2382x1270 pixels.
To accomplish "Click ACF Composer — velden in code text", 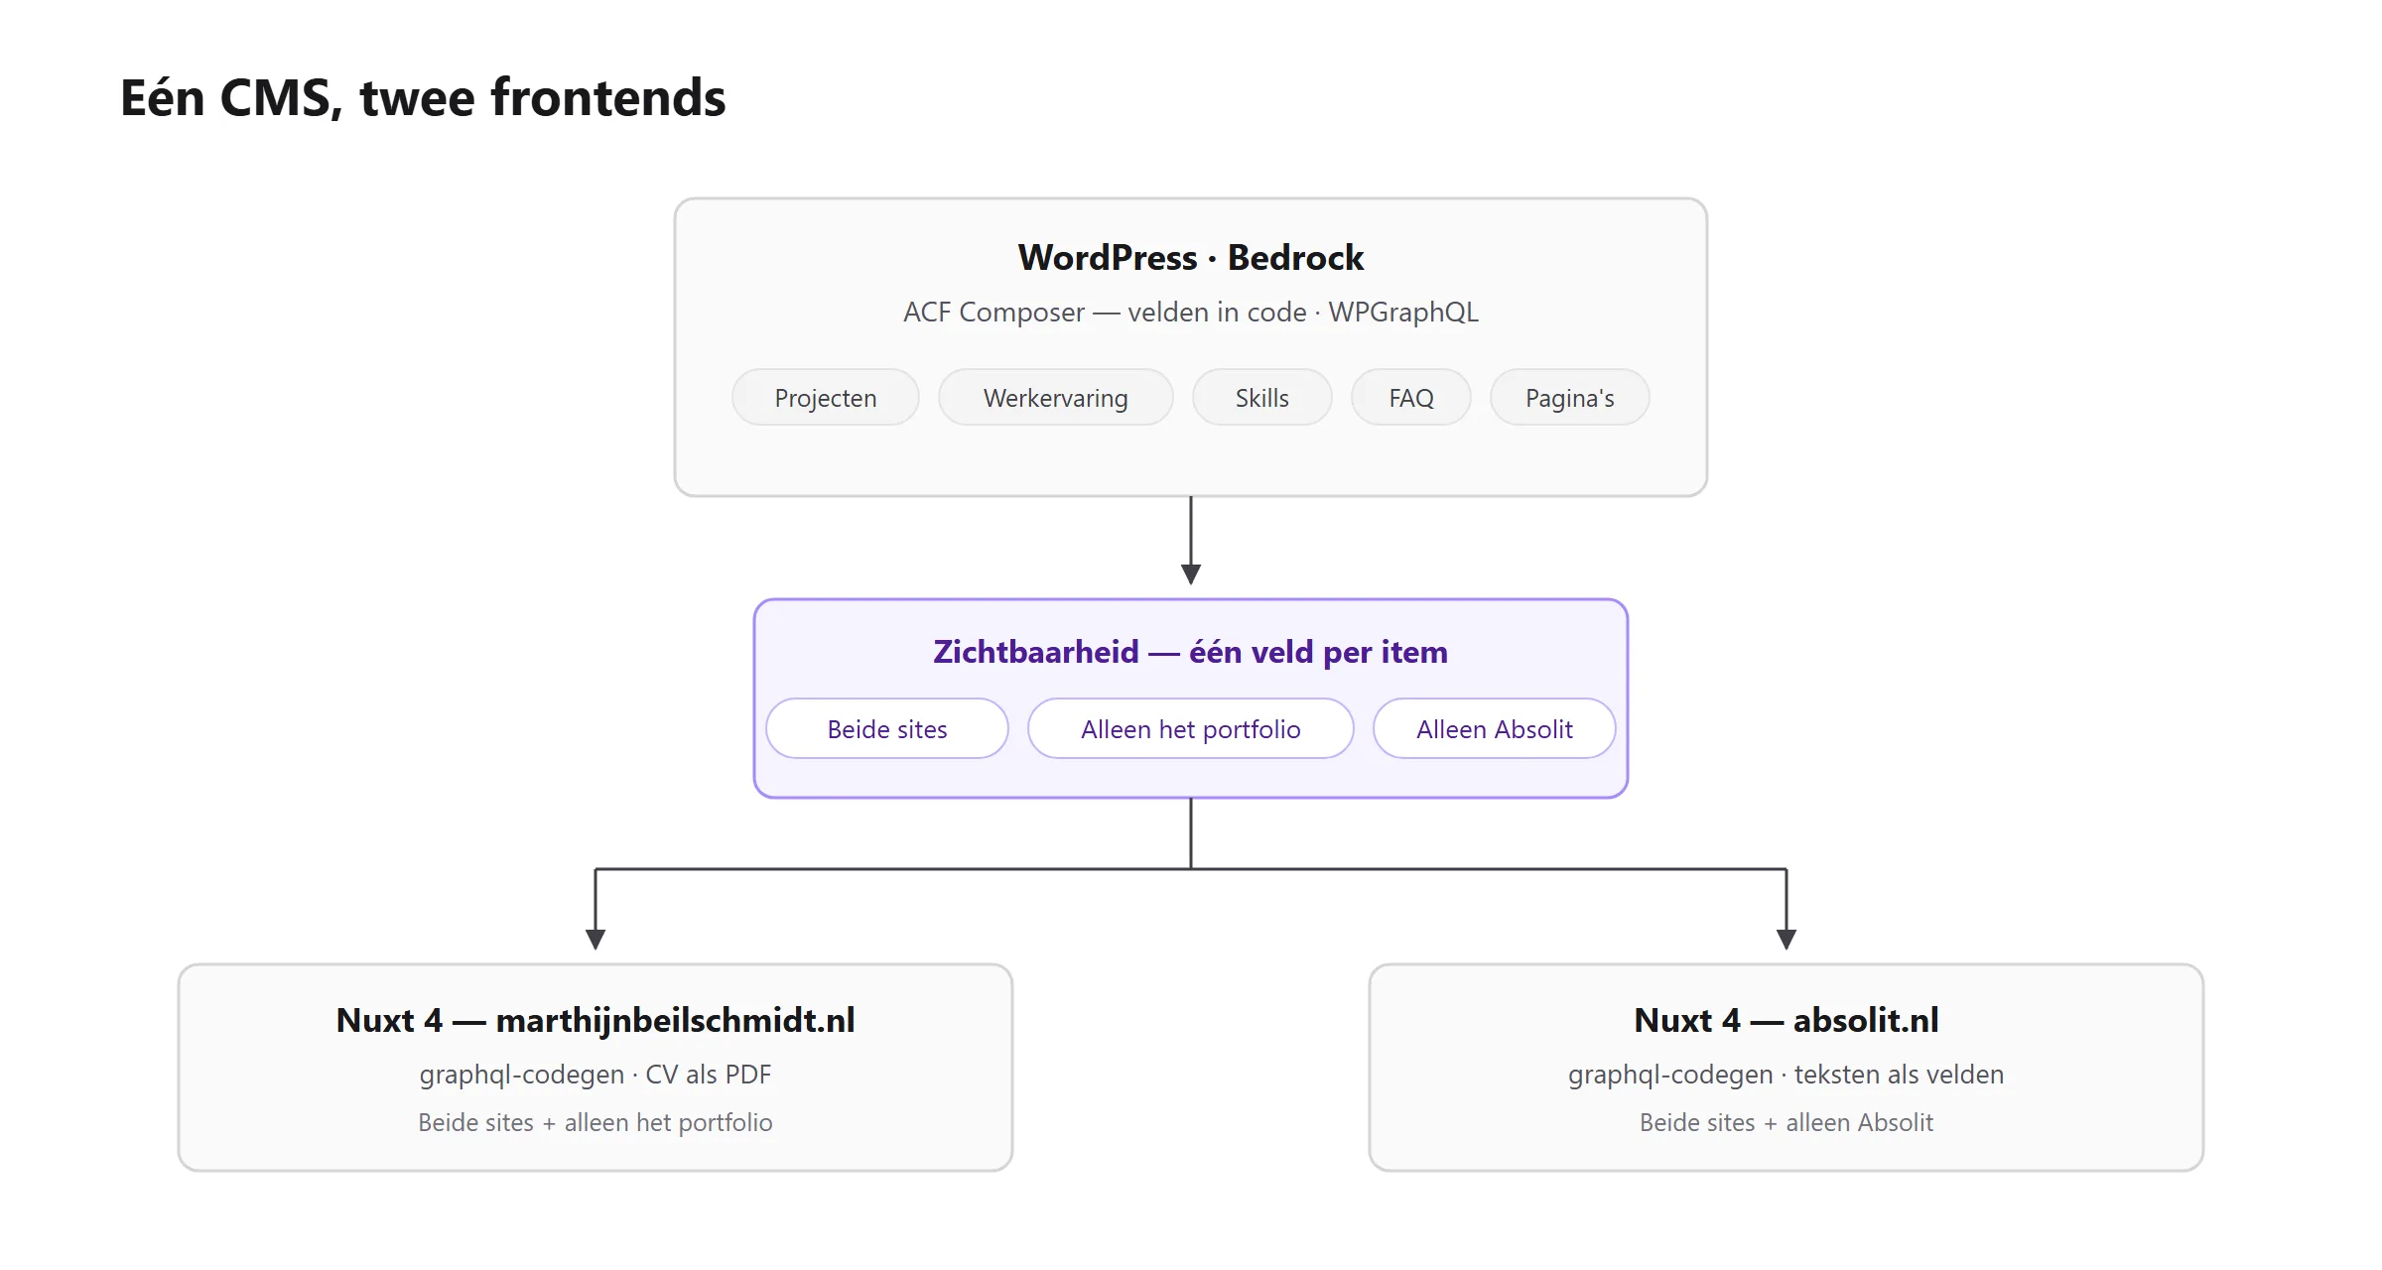I will click(1105, 312).
